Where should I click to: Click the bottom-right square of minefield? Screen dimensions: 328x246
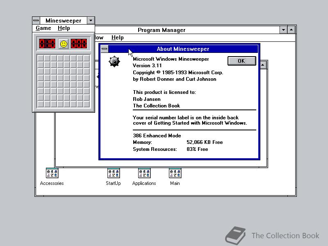(87, 104)
